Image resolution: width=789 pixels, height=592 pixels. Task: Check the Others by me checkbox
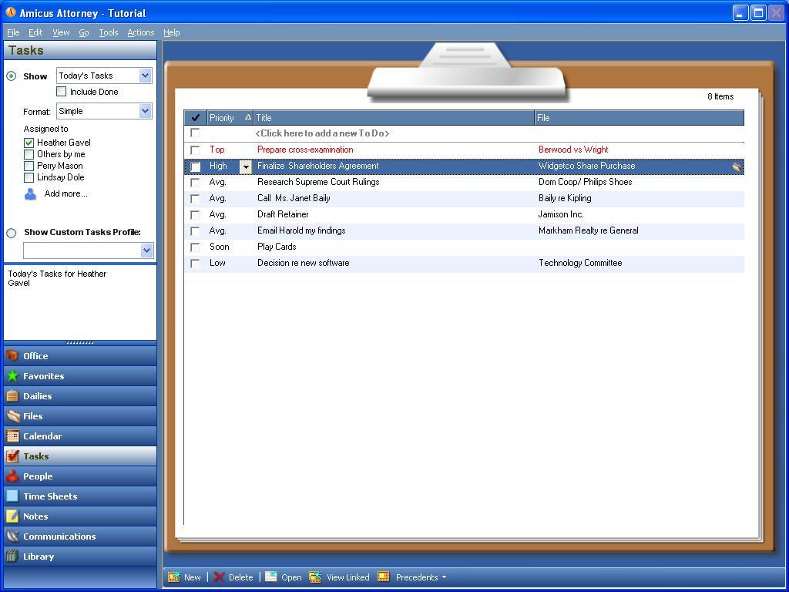tap(29, 154)
